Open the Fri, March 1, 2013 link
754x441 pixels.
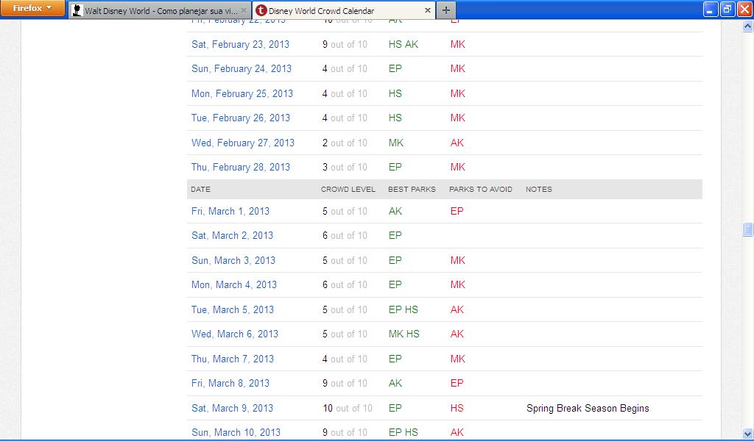click(230, 211)
